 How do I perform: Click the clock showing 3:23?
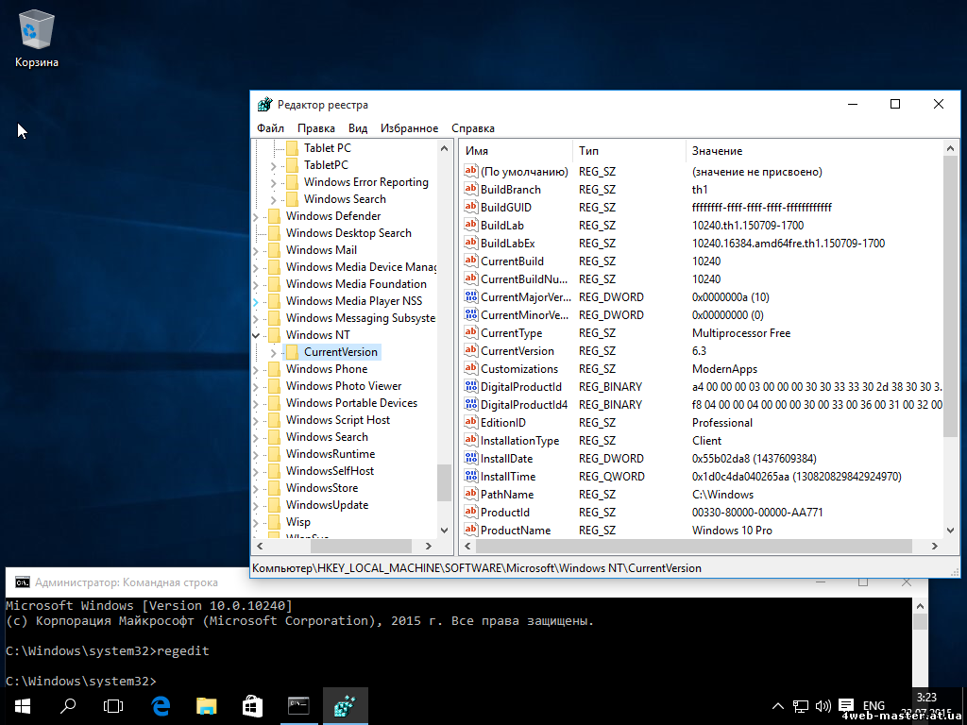(x=926, y=698)
